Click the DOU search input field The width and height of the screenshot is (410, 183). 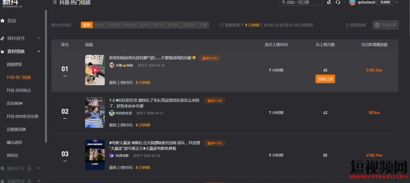[x=300, y=2]
